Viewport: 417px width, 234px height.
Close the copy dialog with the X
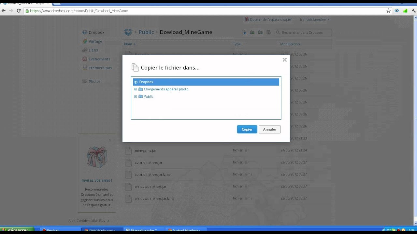(284, 60)
